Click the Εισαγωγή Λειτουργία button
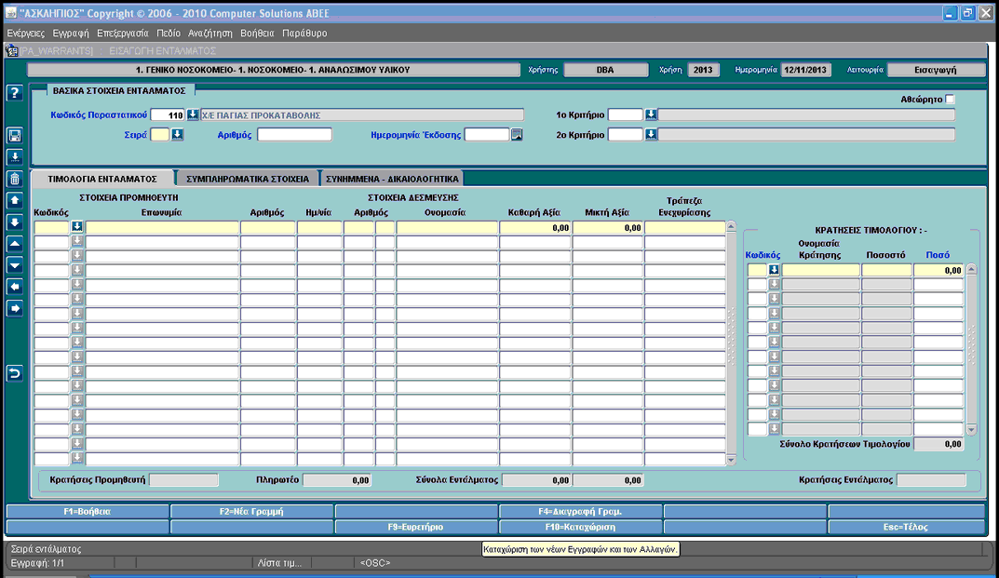Viewport: 999px width, 578px height. coord(936,70)
